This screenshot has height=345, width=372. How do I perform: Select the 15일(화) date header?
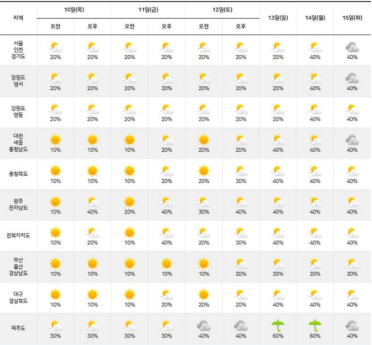tap(352, 18)
